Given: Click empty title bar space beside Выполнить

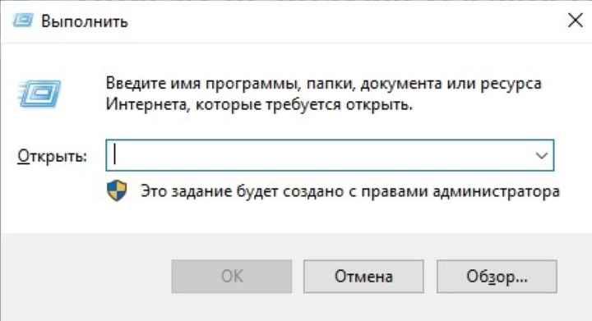Looking at the screenshot, I should point(340,21).
